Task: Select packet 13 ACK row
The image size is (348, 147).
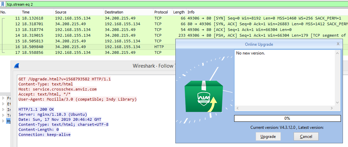Action: click(x=174, y=30)
